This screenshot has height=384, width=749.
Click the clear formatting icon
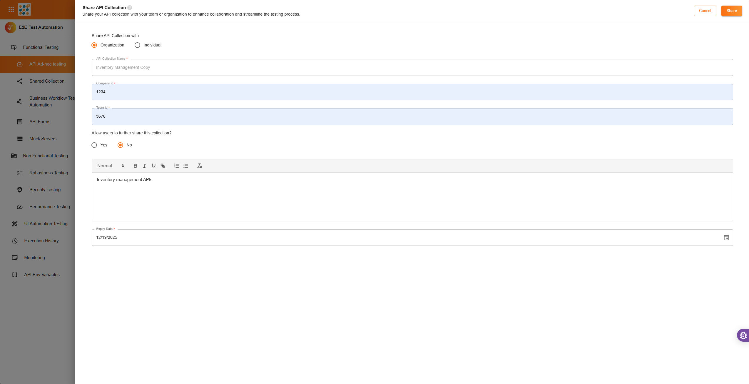200,166
